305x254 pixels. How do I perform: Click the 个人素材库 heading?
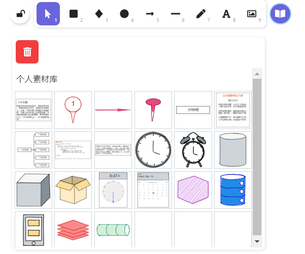(x=37, y=79)
